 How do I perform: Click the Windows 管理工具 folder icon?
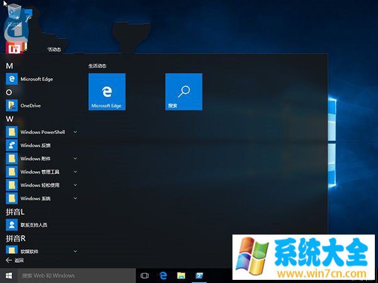coord(11,172)
